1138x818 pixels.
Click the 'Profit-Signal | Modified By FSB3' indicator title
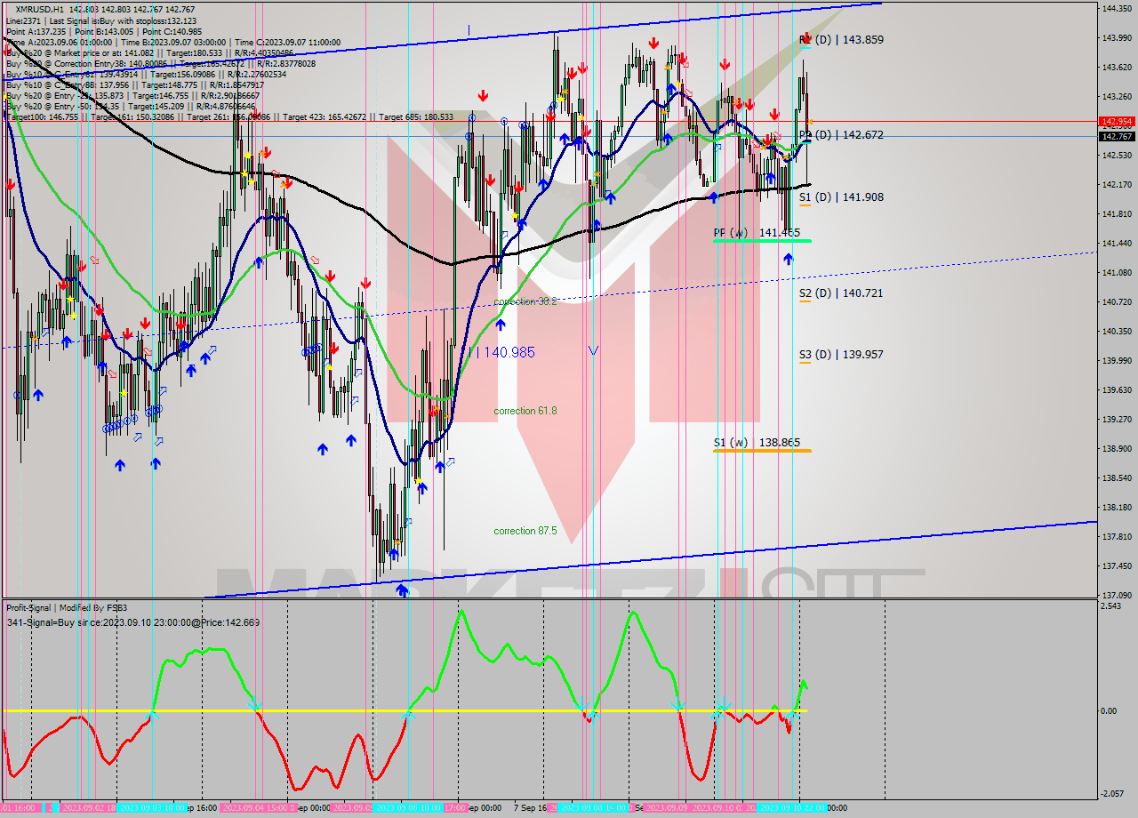click(66, 608)
